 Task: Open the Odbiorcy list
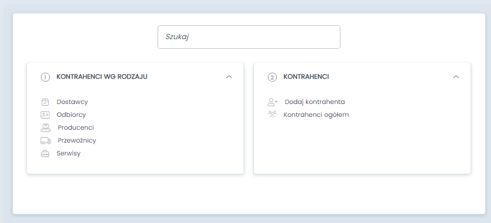pos(71,115)
